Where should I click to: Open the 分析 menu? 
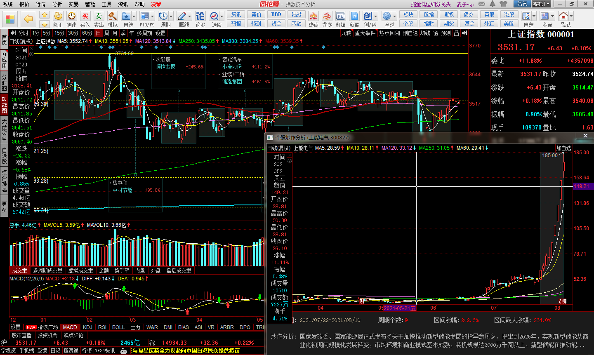pos(57,4)
